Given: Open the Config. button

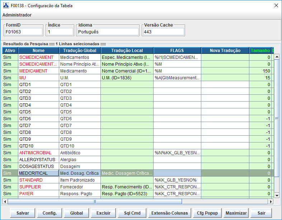Looking at the screenshot, I should [x=50, y=213].
